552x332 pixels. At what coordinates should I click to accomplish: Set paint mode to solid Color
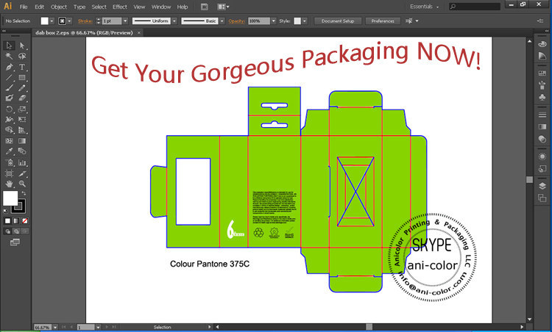coord(8,221)
